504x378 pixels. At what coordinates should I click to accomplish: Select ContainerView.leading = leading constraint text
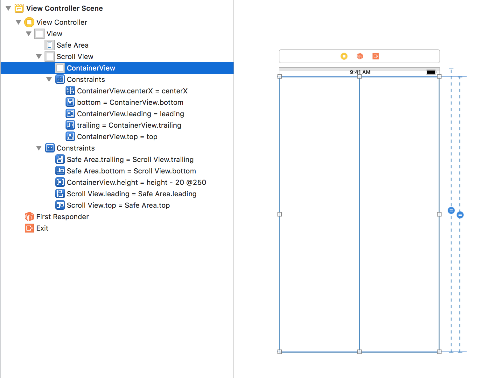pyautogui.click(x=130, y=114)
